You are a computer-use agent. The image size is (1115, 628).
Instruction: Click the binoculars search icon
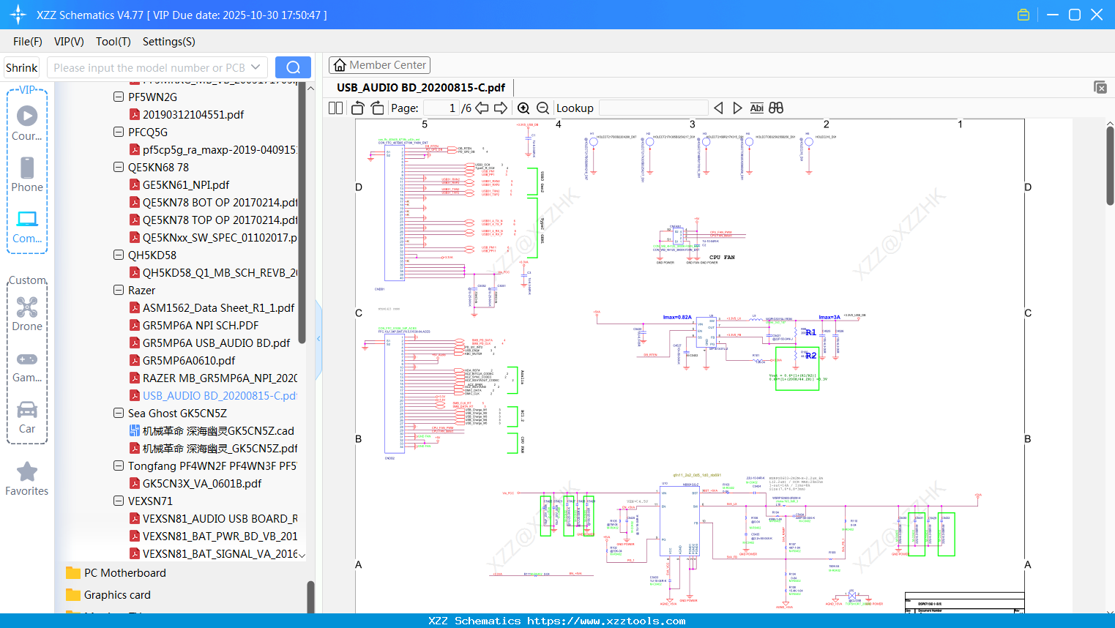(x=776, y=108)
